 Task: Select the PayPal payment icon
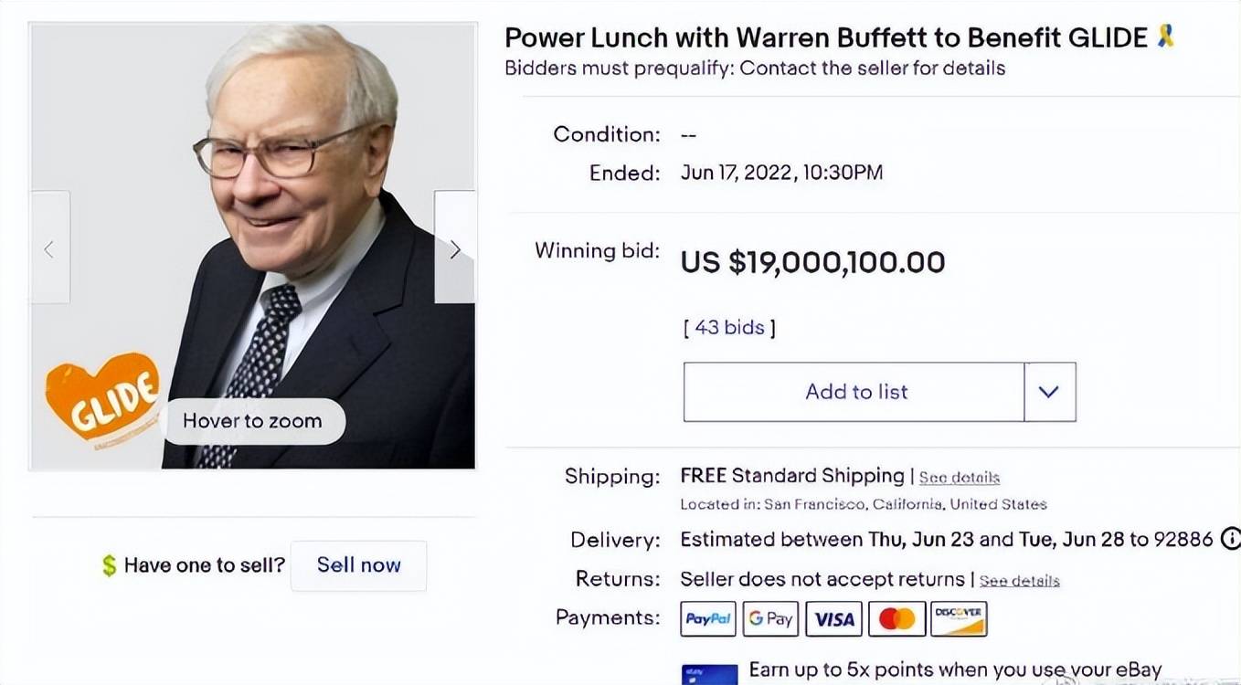(708, 619)
